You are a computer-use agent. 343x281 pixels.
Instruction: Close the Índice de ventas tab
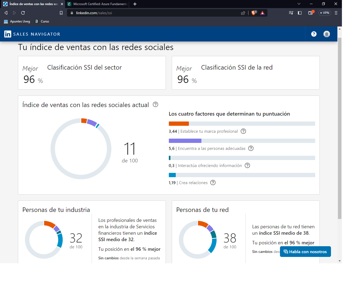pos(62,4)
